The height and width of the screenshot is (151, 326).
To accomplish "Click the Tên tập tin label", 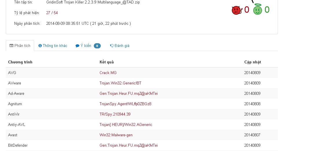I will click(x=23, y=2).
